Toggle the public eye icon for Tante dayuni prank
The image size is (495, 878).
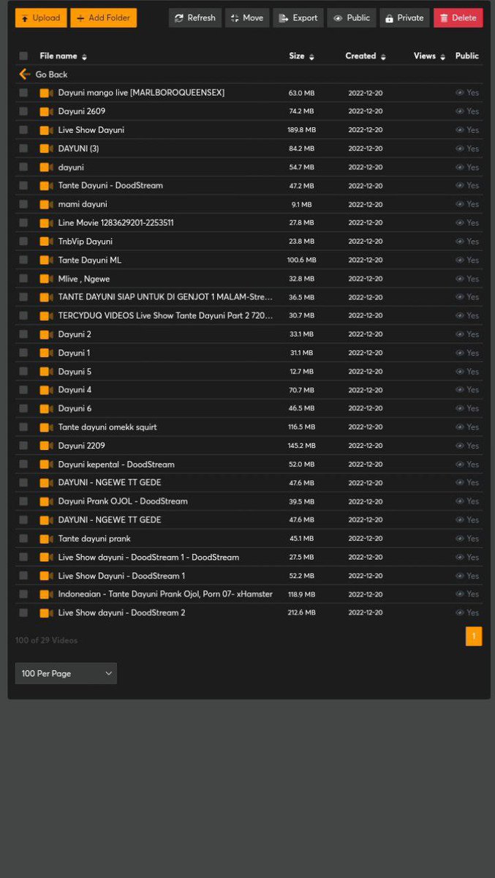coord(460,539)
